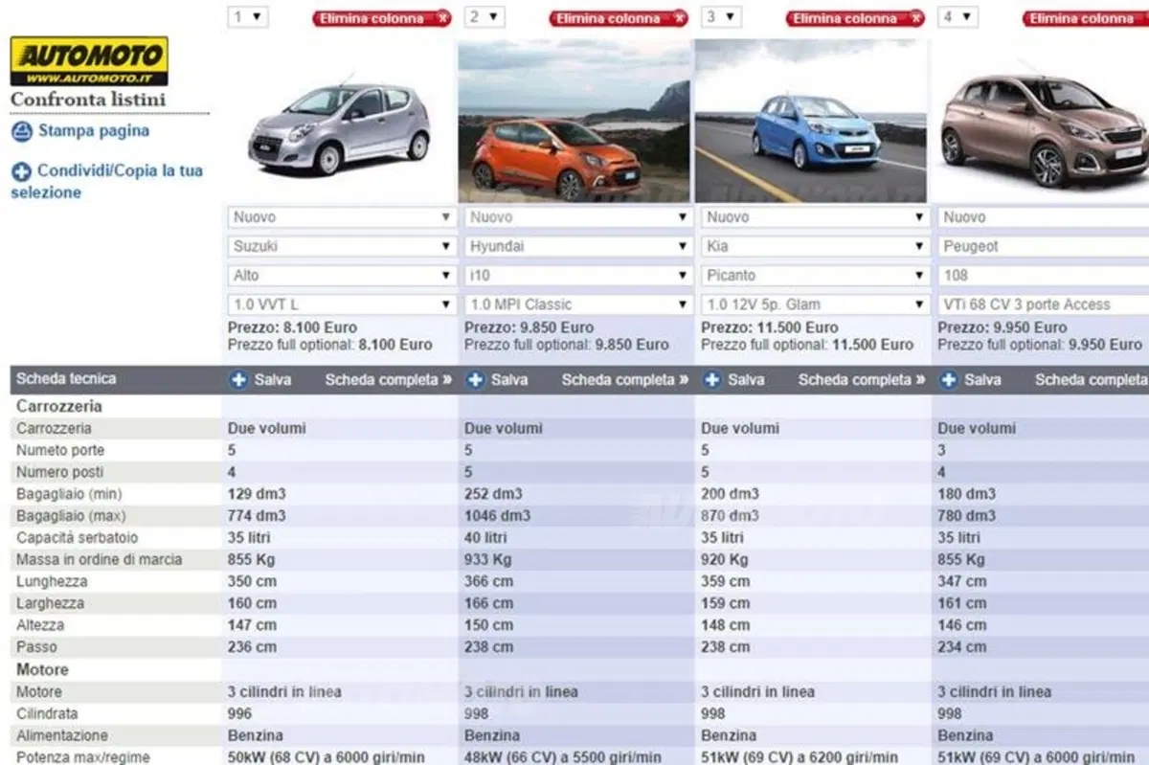This screenshot has height=765, width=1149.
Task: Open the Nuovo dropdown above Kia
Action: tap(815, 217)
